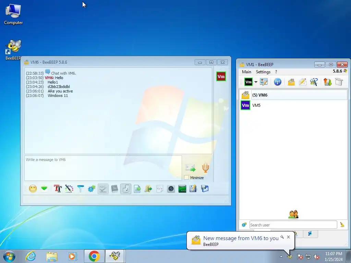Open the Windows Start menu

pyautogui.click(x=9, y=256)
